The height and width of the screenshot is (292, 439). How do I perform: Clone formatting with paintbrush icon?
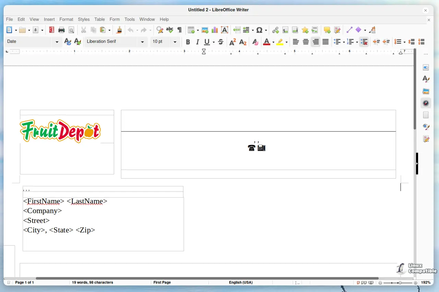pyautogui.click(x=119, y=30)
